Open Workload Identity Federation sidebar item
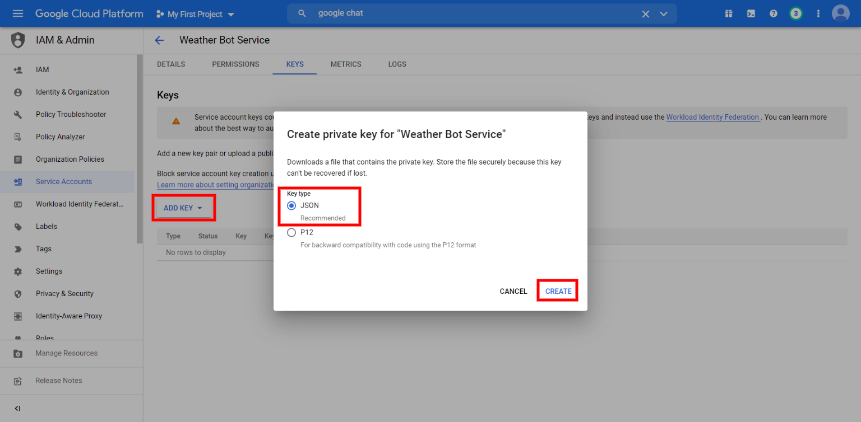The height and width of the screenshot is (422, 861). [x=78, y=204]
